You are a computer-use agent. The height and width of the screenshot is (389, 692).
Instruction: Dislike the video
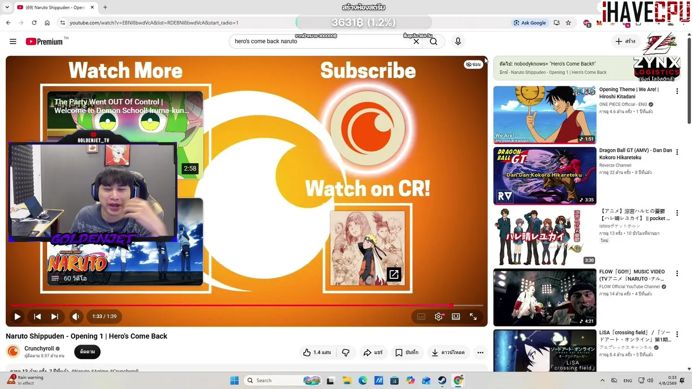click(345, 352)
